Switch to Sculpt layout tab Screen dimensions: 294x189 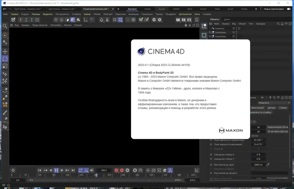point(162,9)
